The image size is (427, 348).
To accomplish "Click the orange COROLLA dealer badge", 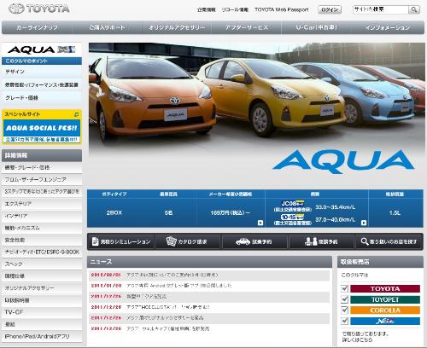I will pos(385,310).
